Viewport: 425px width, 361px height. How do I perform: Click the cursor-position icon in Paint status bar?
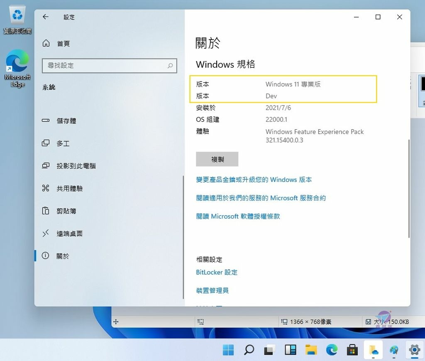pyautogui.click(x=116, y=322)
